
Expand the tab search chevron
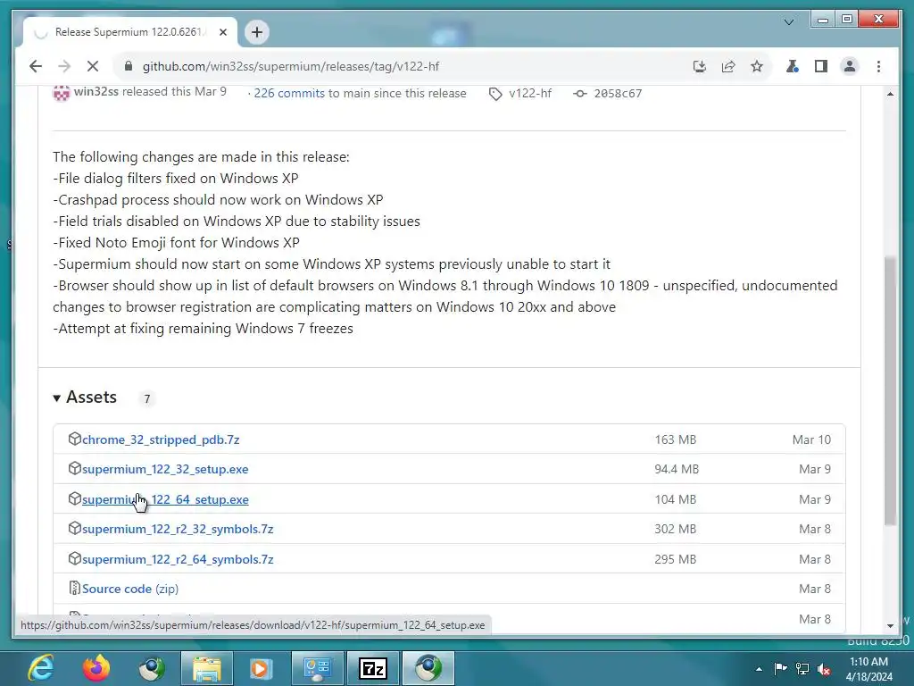coord(789,22)
